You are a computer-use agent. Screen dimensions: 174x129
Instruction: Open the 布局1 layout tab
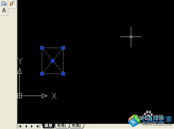coord(62,126)
